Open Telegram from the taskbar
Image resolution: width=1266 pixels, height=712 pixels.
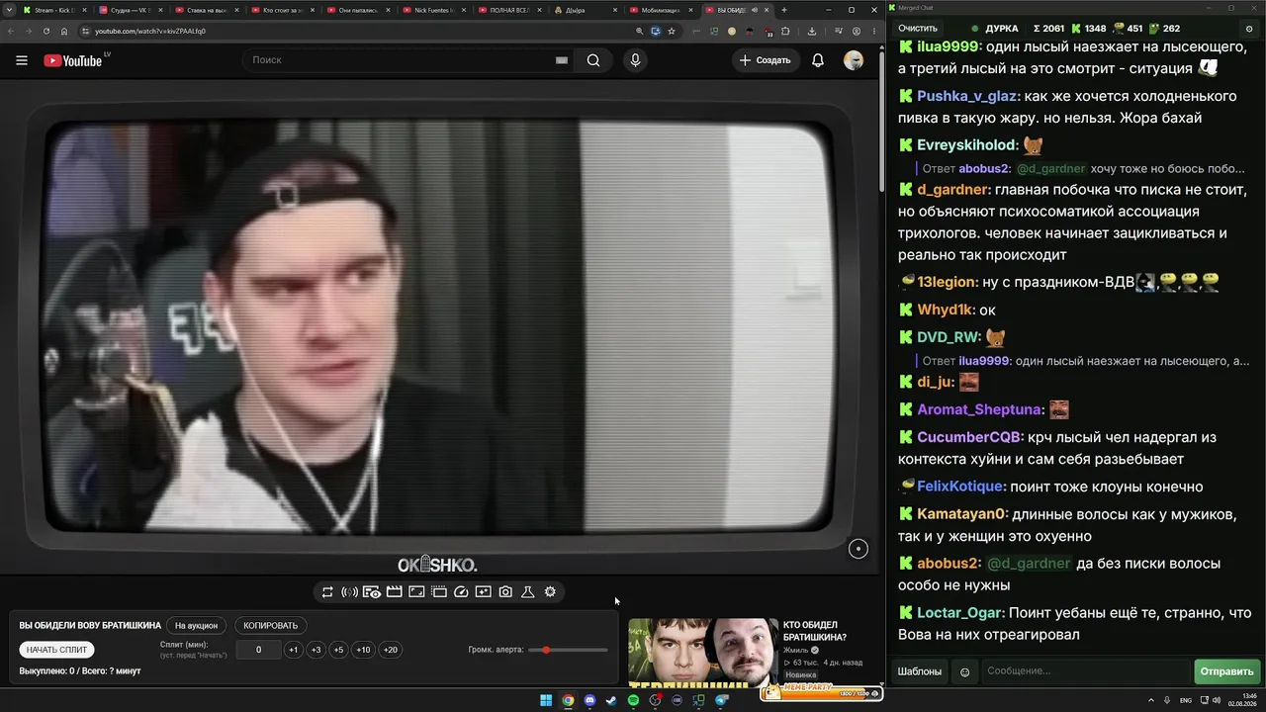(x=721, y=701)
